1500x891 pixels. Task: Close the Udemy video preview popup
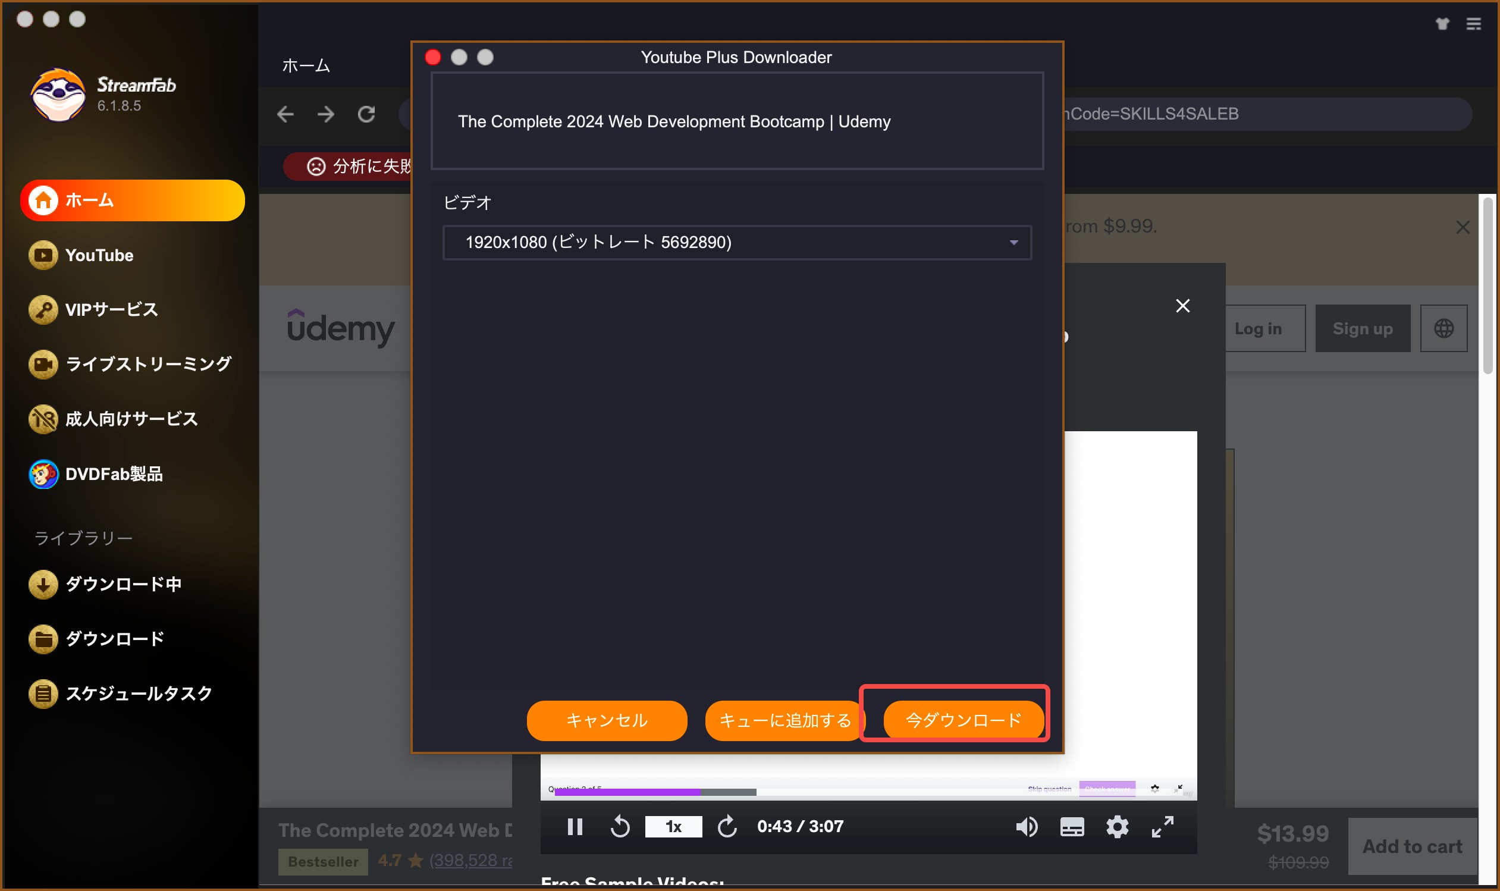[x=1182, y=306]
